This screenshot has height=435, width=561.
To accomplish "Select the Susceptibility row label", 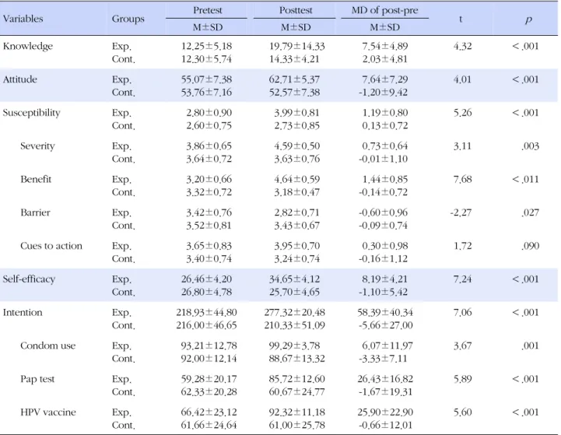I will click(31, 113).
